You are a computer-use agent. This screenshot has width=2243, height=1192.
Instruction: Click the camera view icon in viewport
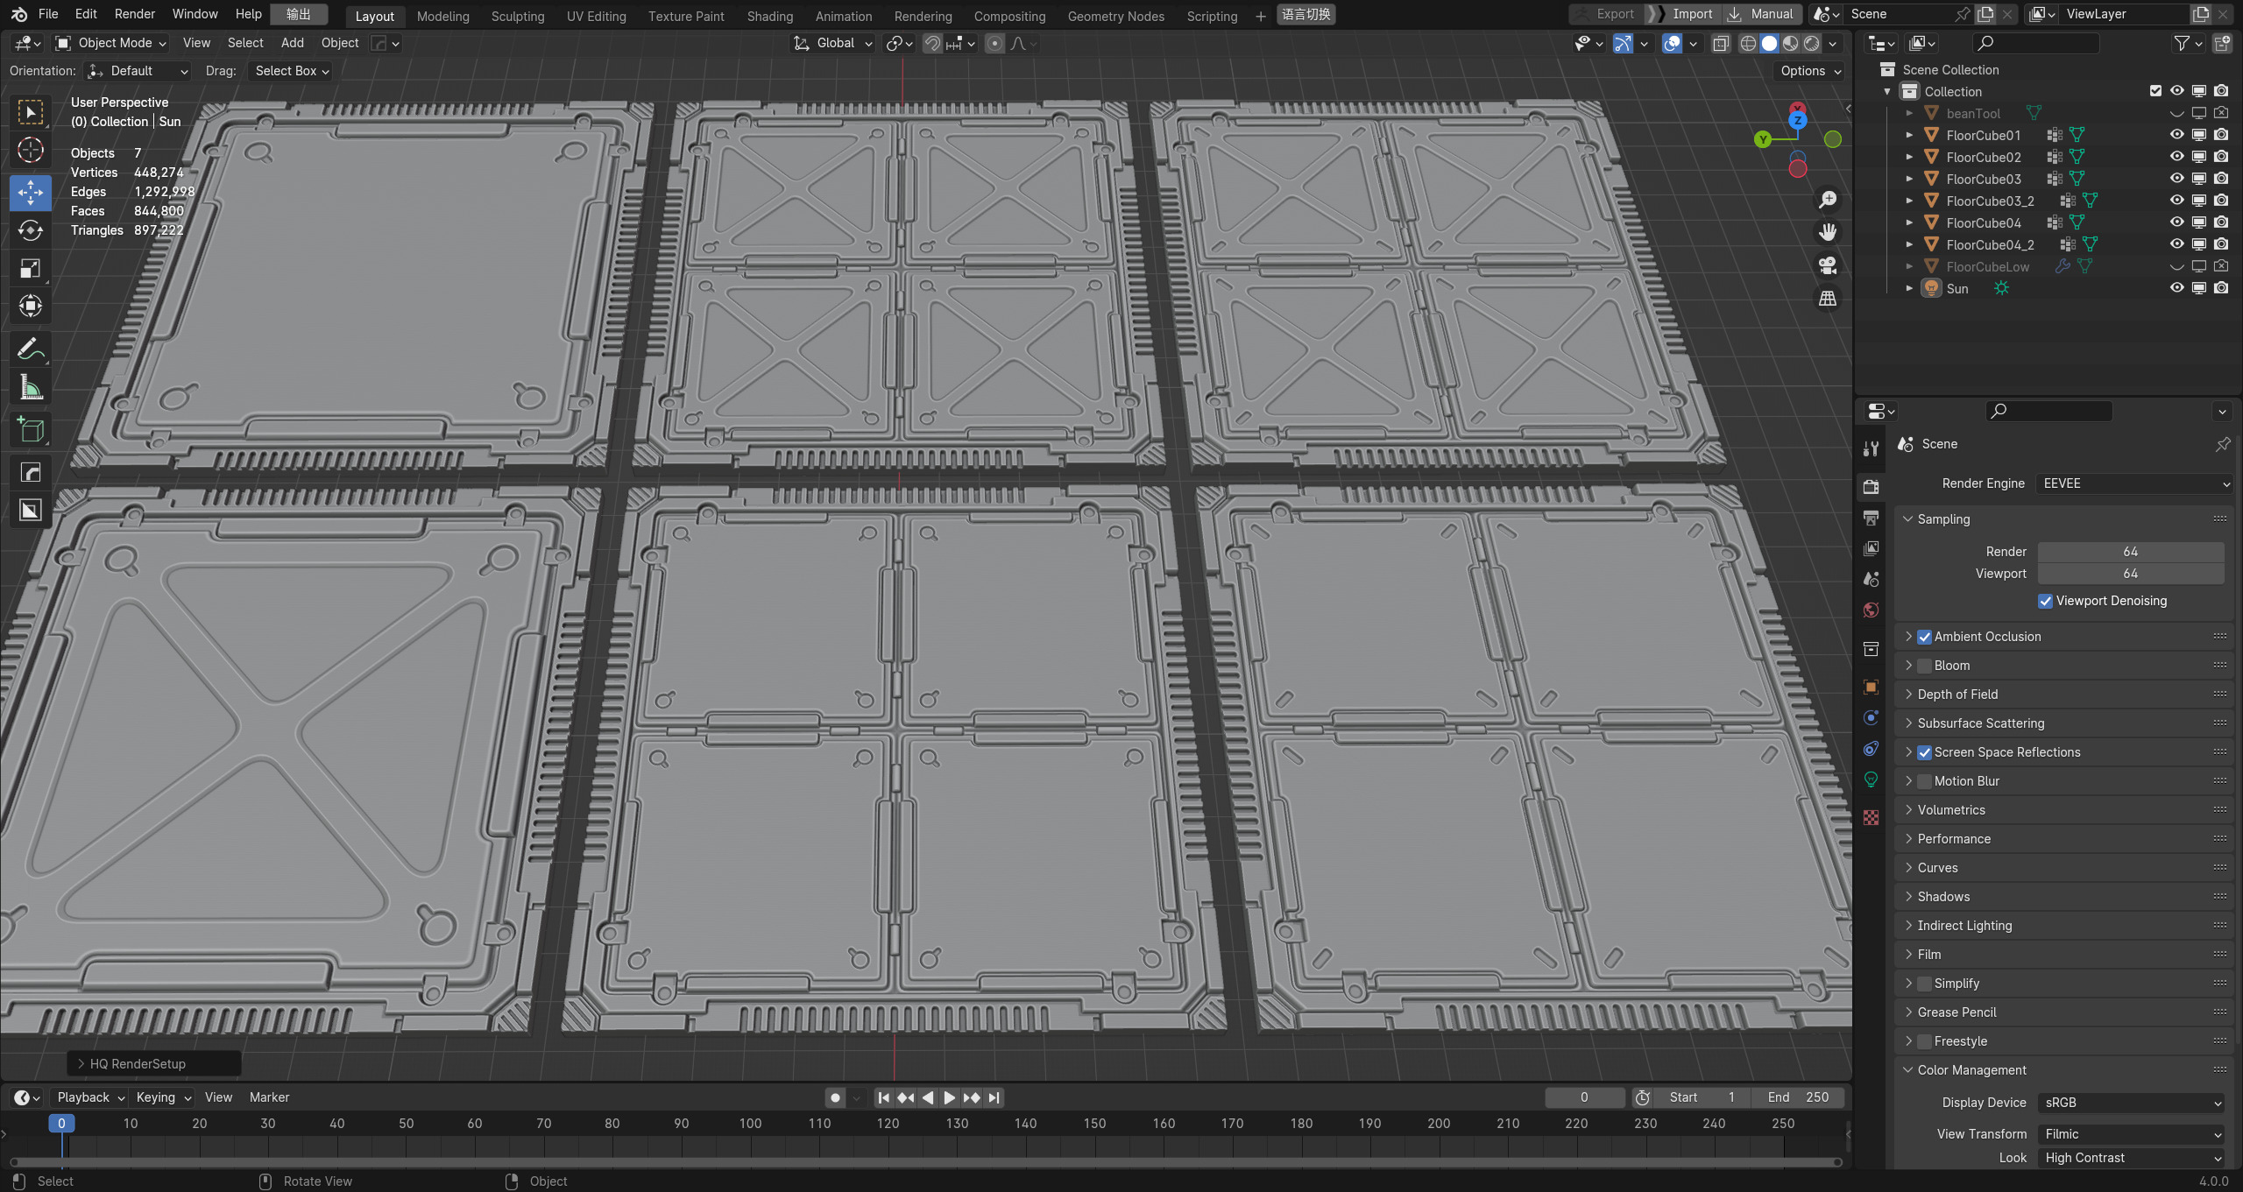(1828, 265)
